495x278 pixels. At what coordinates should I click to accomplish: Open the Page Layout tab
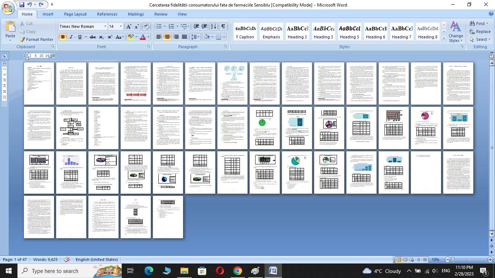click(x=75, y=14)
